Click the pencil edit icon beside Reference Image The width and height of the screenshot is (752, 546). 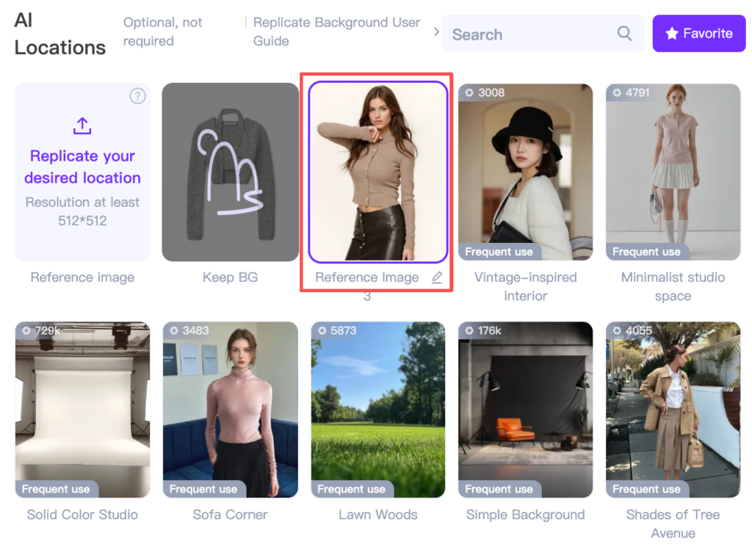pos(437,277)
